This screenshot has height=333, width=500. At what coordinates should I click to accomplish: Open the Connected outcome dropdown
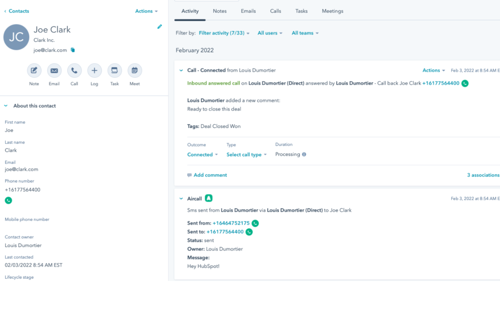pyautogui.click(x=202, y=154)
